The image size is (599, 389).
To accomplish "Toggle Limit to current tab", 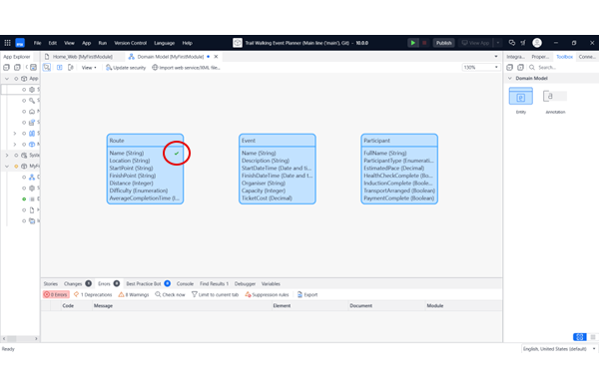I will [215, 294].
